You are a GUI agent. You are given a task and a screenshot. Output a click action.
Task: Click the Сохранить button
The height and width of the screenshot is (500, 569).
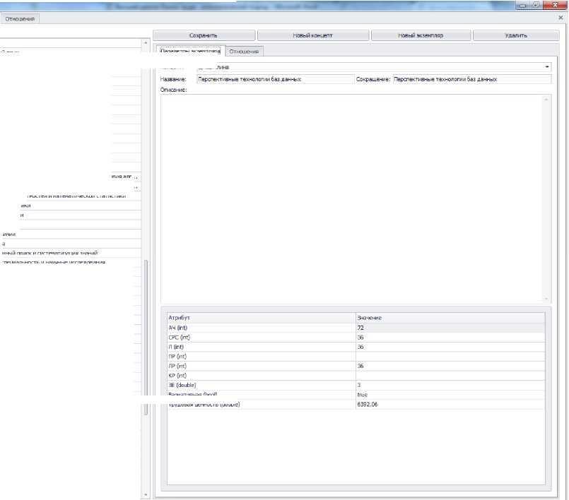(204, 35)
